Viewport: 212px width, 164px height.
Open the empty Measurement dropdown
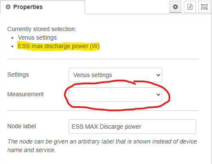115,95
